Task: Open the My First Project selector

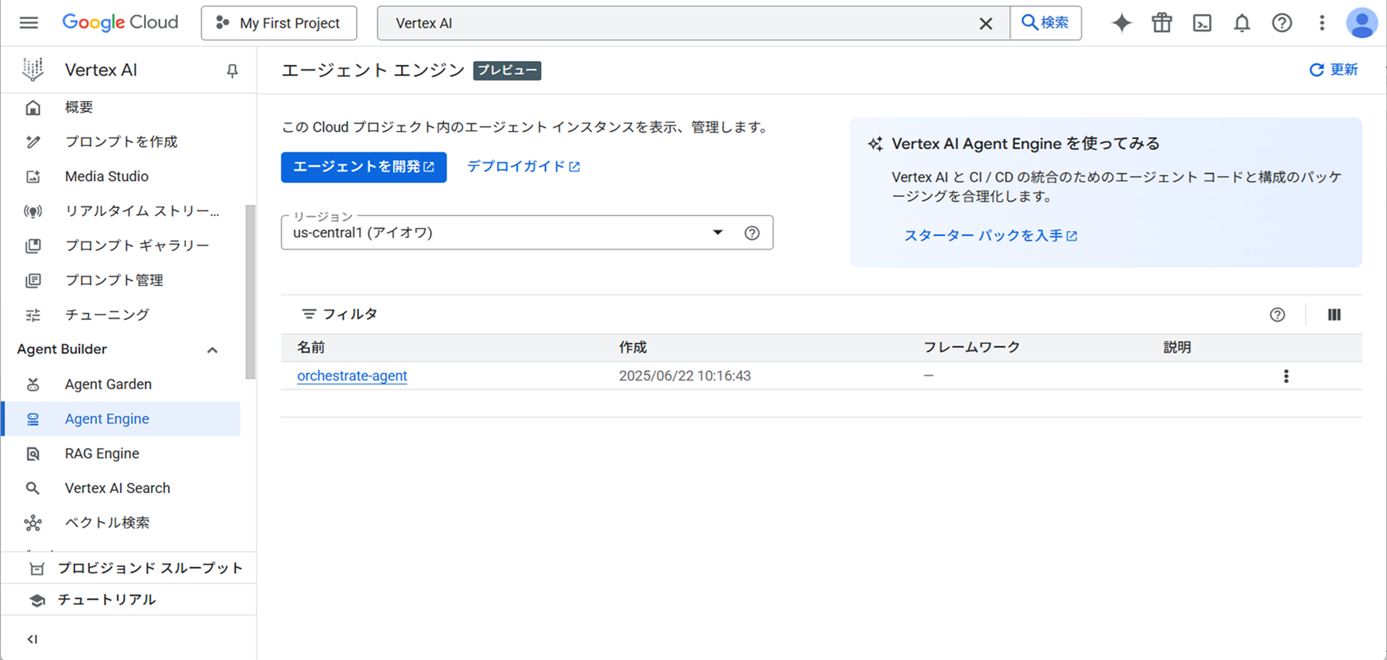Action: pos(279,23)
